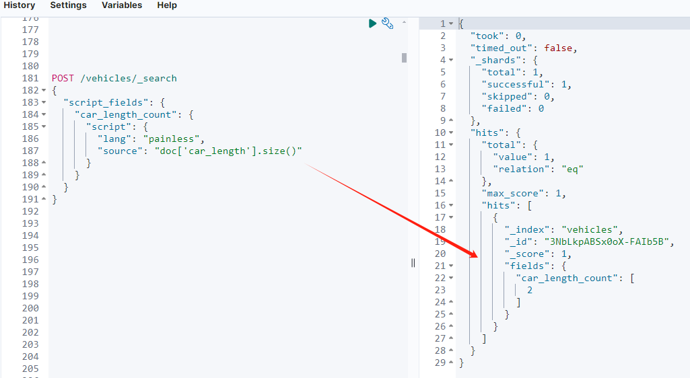Click the pane divider handle between editor and response

pyautogui.click(x=413, y=263)
